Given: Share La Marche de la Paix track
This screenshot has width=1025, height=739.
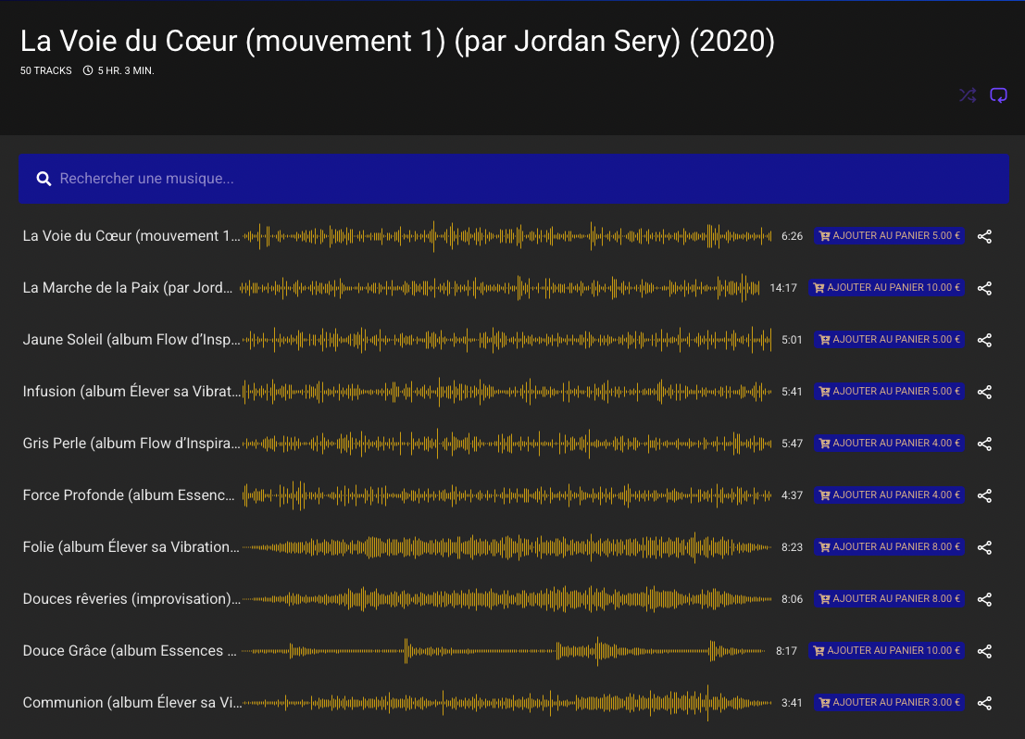Looking at the screenshot, I should pos(984,288).
